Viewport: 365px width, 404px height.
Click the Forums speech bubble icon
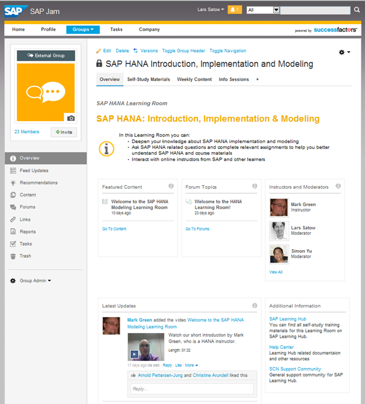click(13, 207)
